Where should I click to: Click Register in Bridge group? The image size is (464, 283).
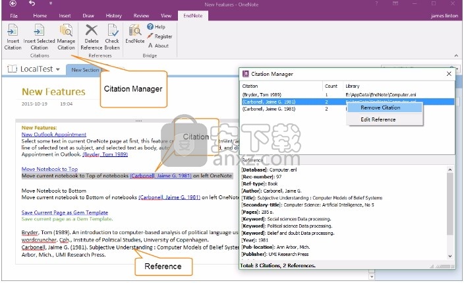[x=159, y=36]
